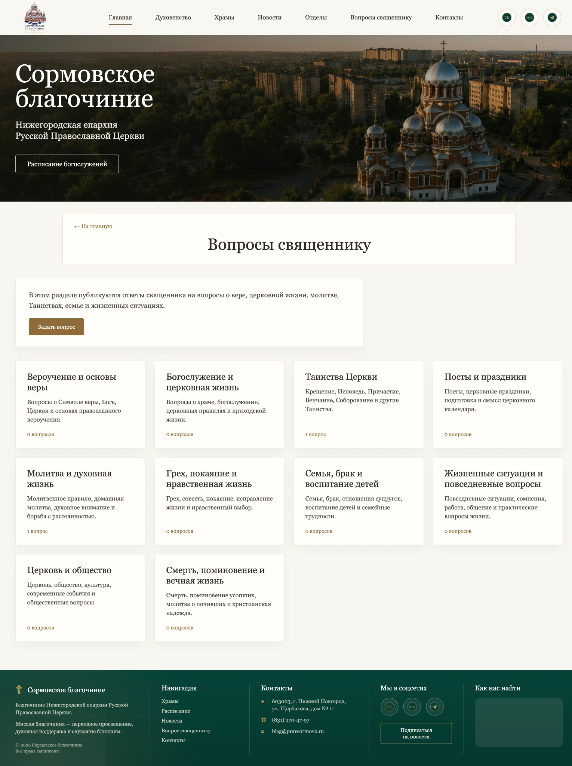Select the Отделы menu item
The image size is (572, 766).
coord(316,18)
